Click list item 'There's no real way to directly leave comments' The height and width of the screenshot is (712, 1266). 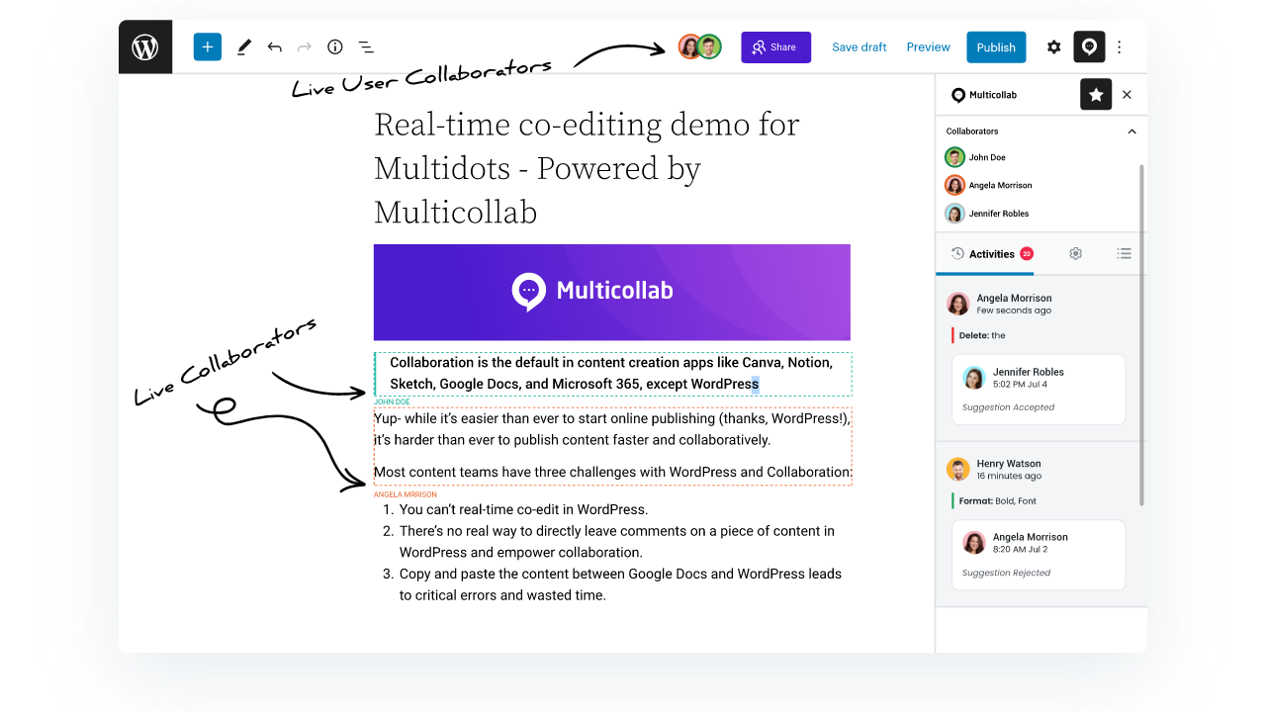click(617, 542)
